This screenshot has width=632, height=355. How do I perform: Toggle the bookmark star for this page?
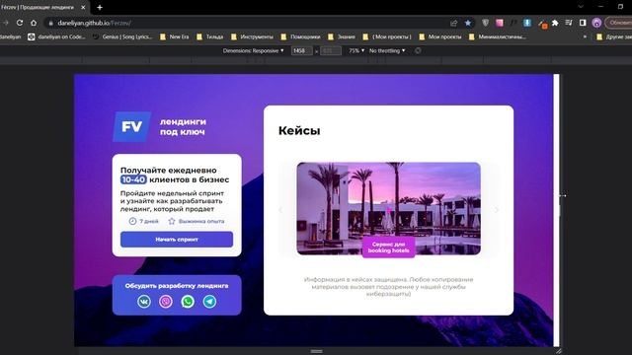click(467, 23)
